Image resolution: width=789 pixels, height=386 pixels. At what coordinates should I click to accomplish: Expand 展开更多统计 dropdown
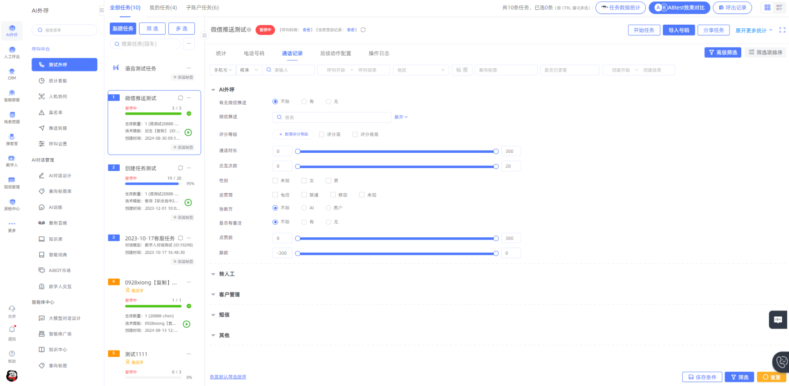pos(753,31)
